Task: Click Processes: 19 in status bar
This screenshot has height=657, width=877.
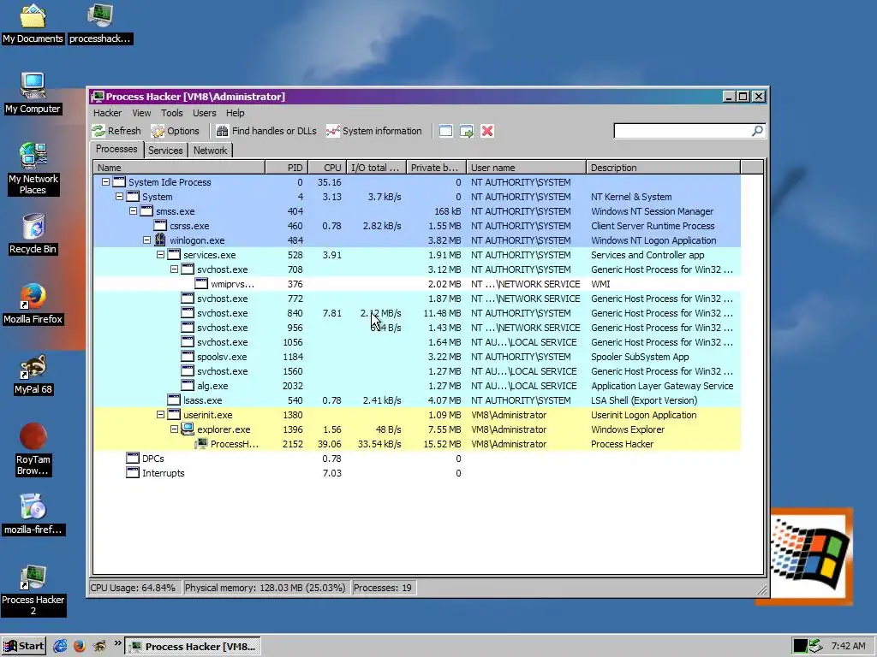Action: [383, 588]
